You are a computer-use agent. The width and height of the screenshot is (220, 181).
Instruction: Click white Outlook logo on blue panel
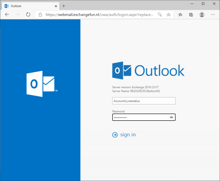coord(40,84)
